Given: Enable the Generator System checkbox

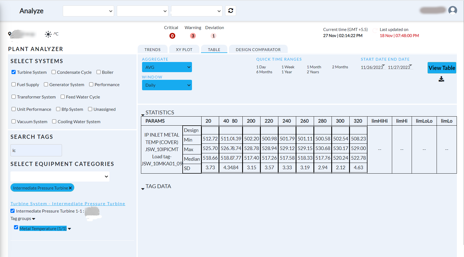Looking at the screenshot, I should click(x=46, y=84).
